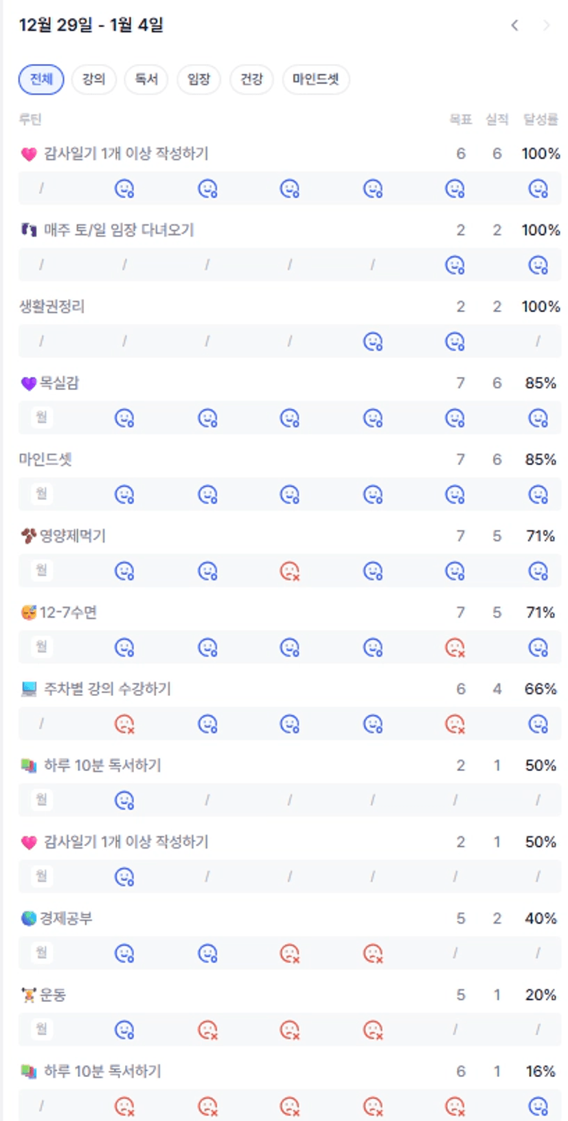Click the red failed face in 12-7수면 row
Viewport: 568px width, 1121px height.
click(455, 647)
